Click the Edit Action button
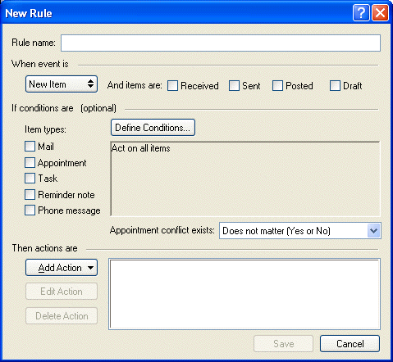The width and height of the screenshot is (393, 362). point(62,292)
